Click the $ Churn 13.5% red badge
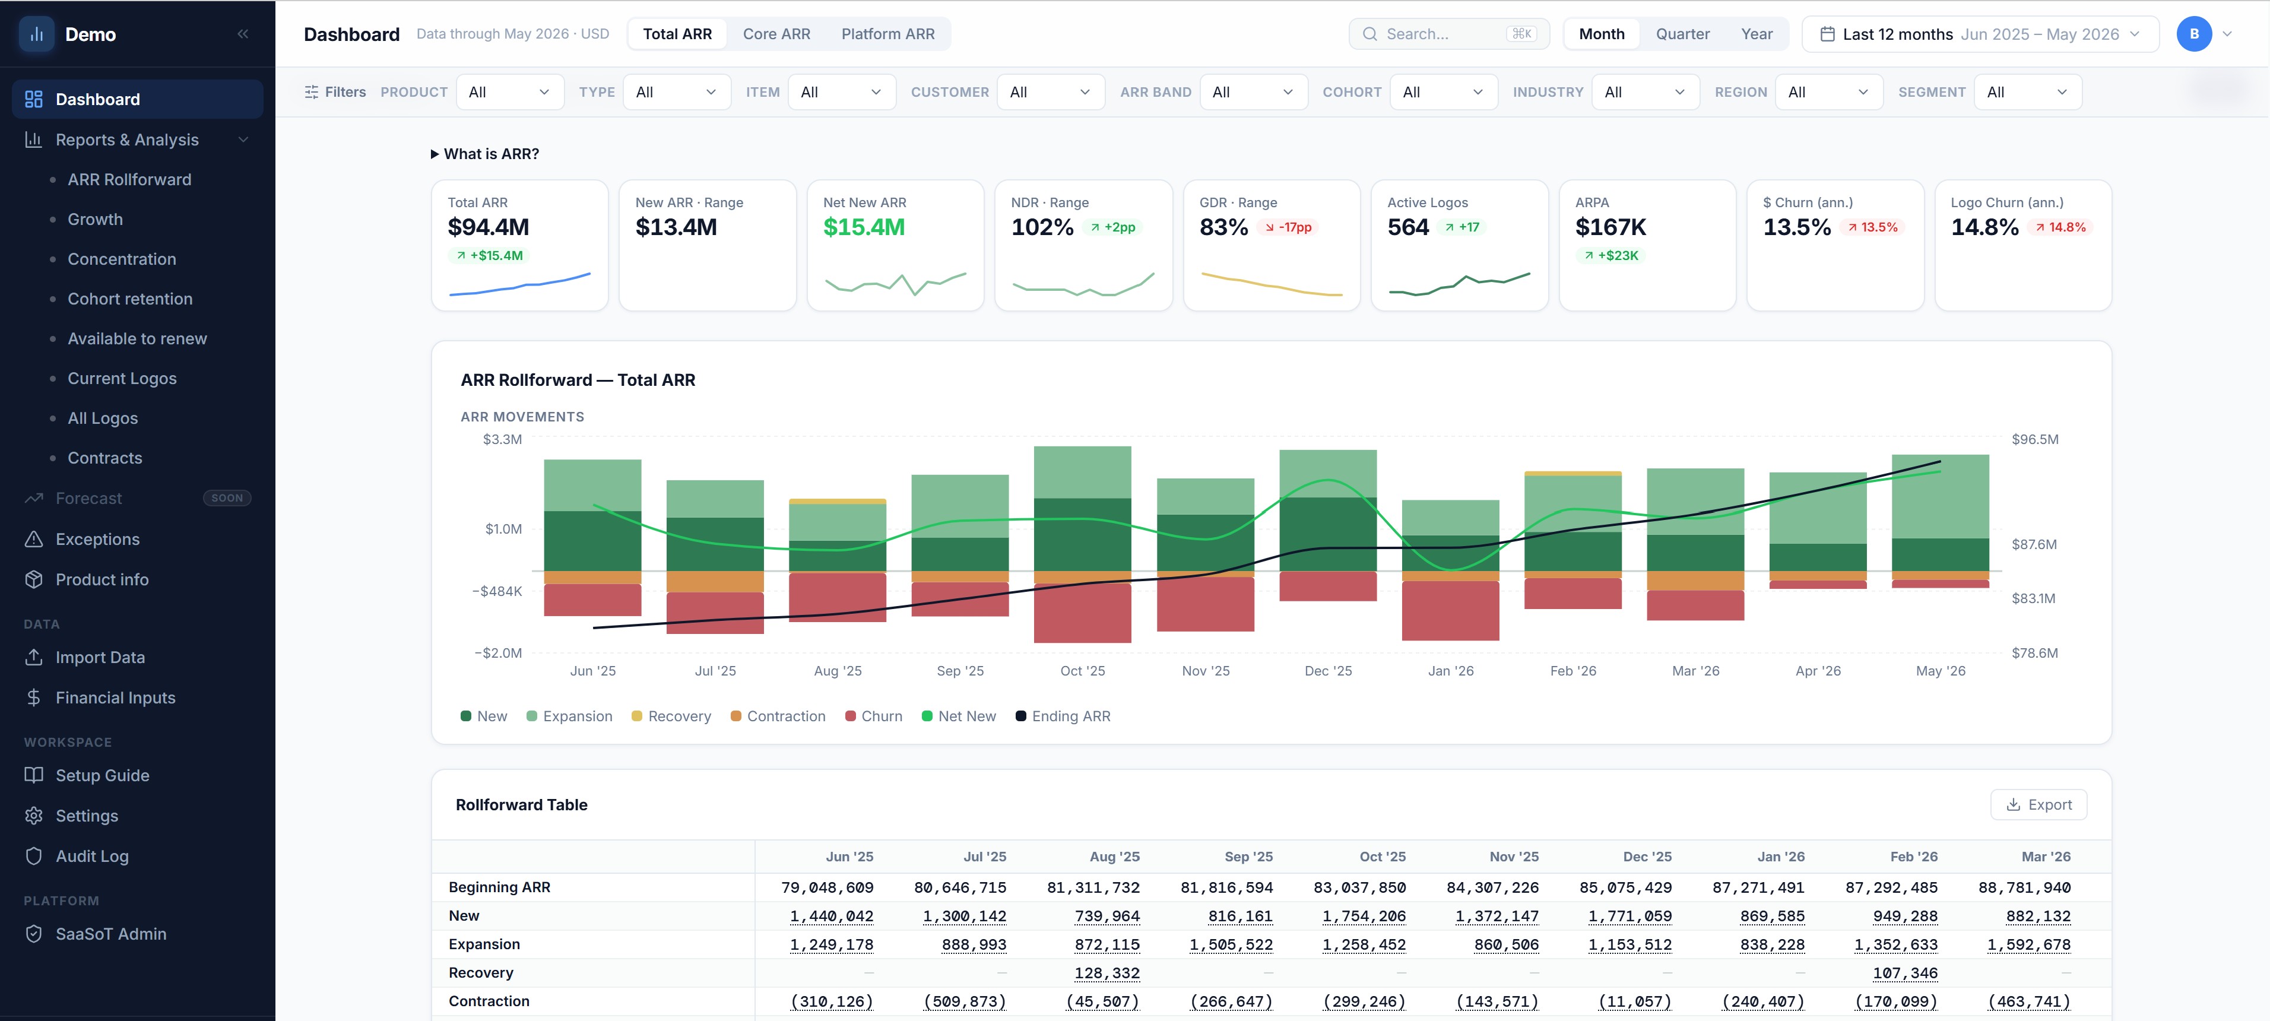The height and width of the screenshot is (1021, 2270). pyautogui.click(x=1872, y=226)
